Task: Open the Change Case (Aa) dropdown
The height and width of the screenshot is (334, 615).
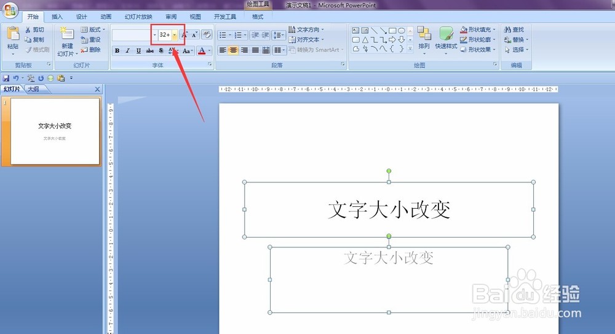Action: [x=188, y=50]
